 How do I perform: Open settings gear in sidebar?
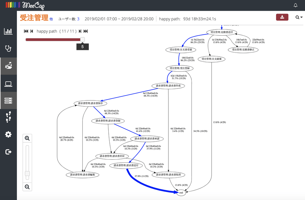coord(8,135)
